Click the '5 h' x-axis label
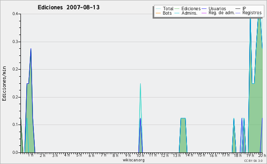This screenshot has width=267, height=164. 79,155
